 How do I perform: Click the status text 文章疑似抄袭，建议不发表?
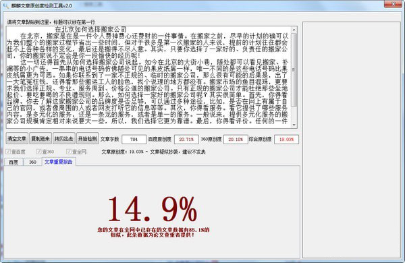178,152
